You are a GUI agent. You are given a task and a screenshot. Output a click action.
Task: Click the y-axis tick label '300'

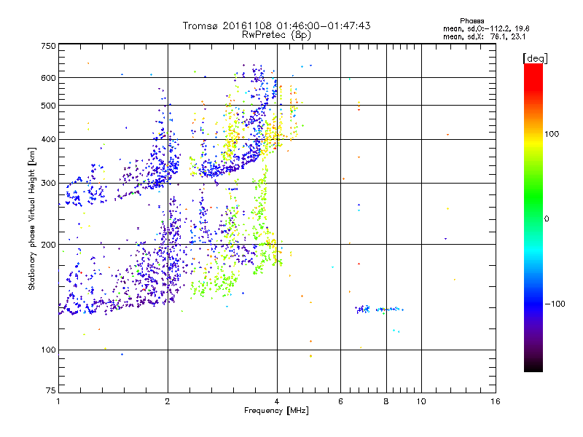click(48, 184)
